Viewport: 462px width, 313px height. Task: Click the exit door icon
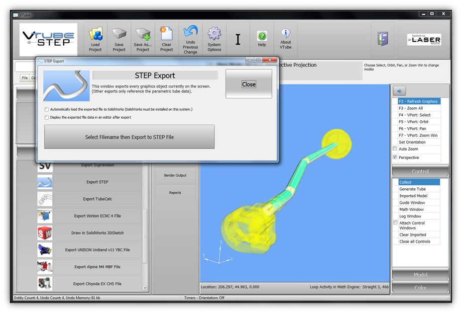click(x=382, y=39)
